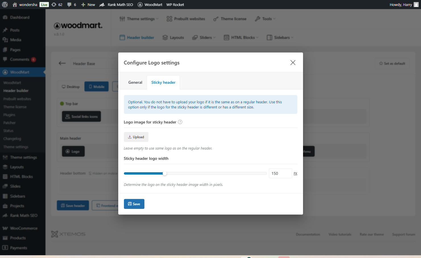Click the logo width input field showing 150
The image size is (421, 258).
point(280,173)
